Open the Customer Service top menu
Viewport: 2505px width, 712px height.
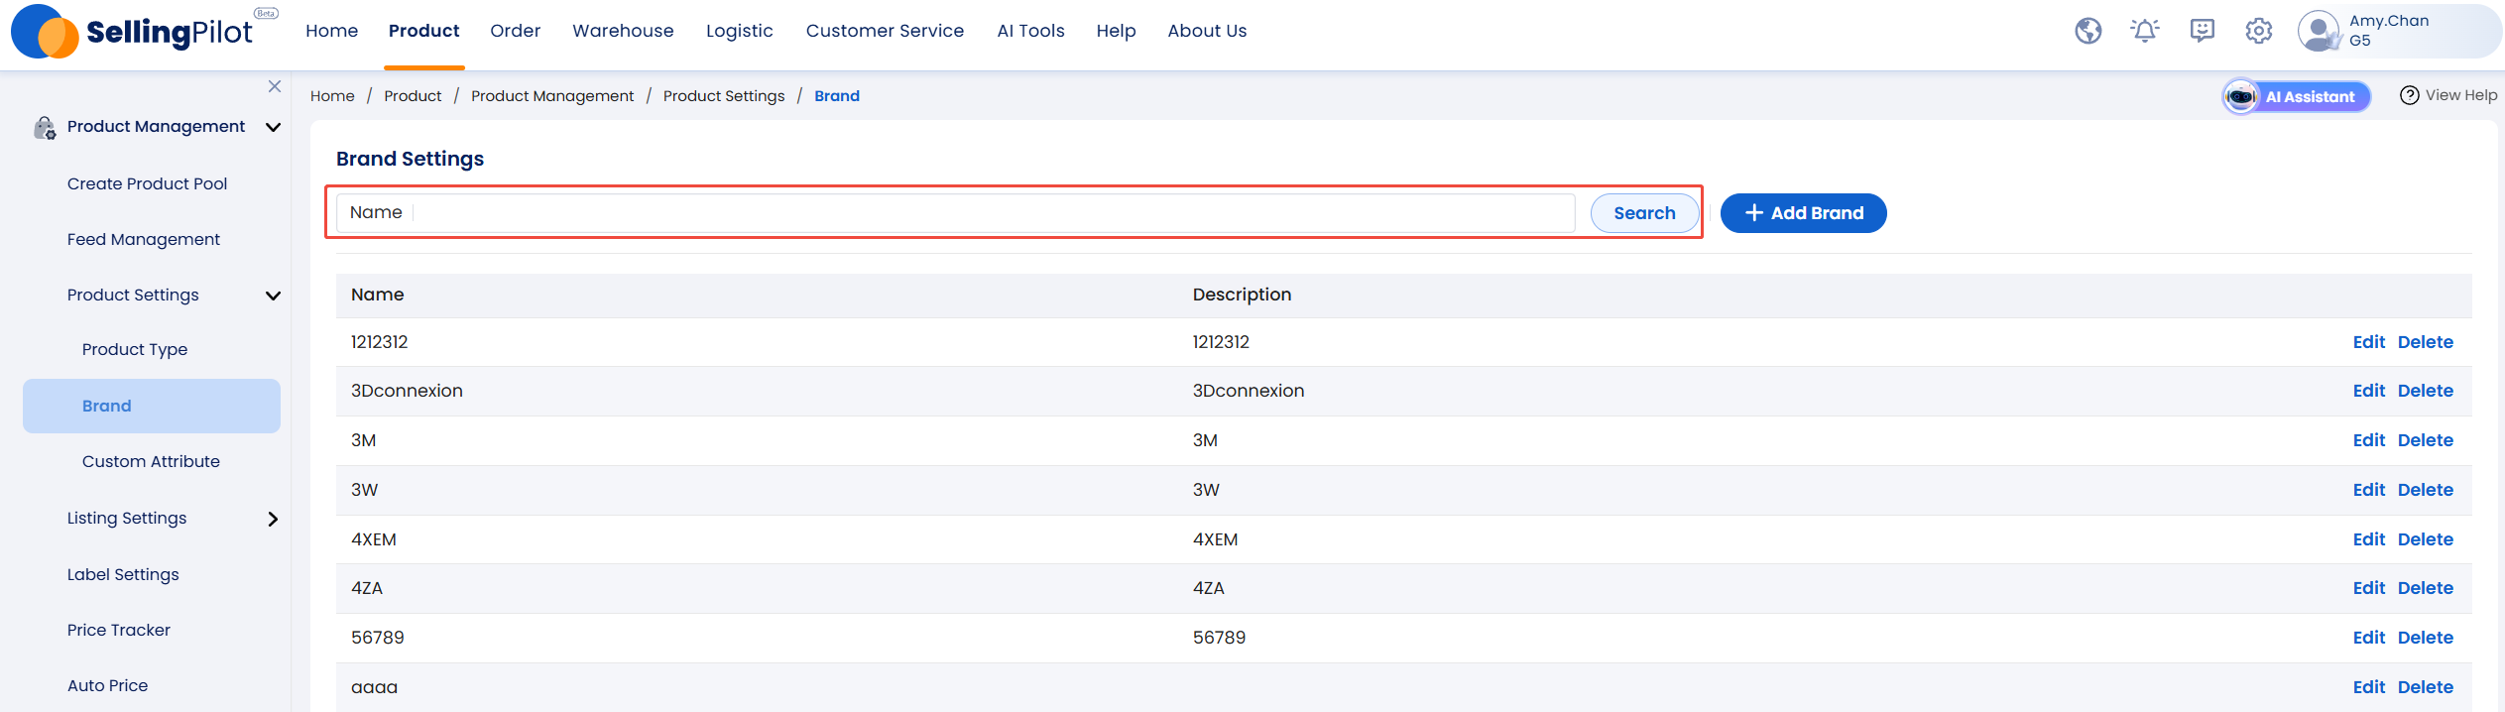885,31
